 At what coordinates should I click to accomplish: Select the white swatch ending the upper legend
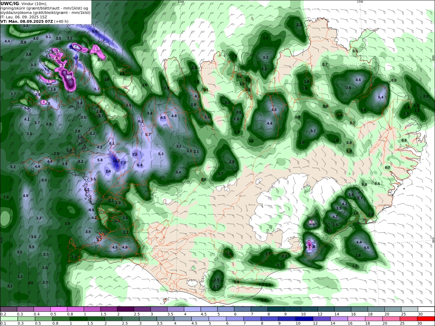click(x=426, y=309)
